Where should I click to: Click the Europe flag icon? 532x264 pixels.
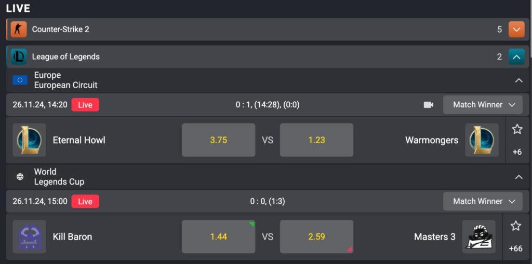click(20, 80)
